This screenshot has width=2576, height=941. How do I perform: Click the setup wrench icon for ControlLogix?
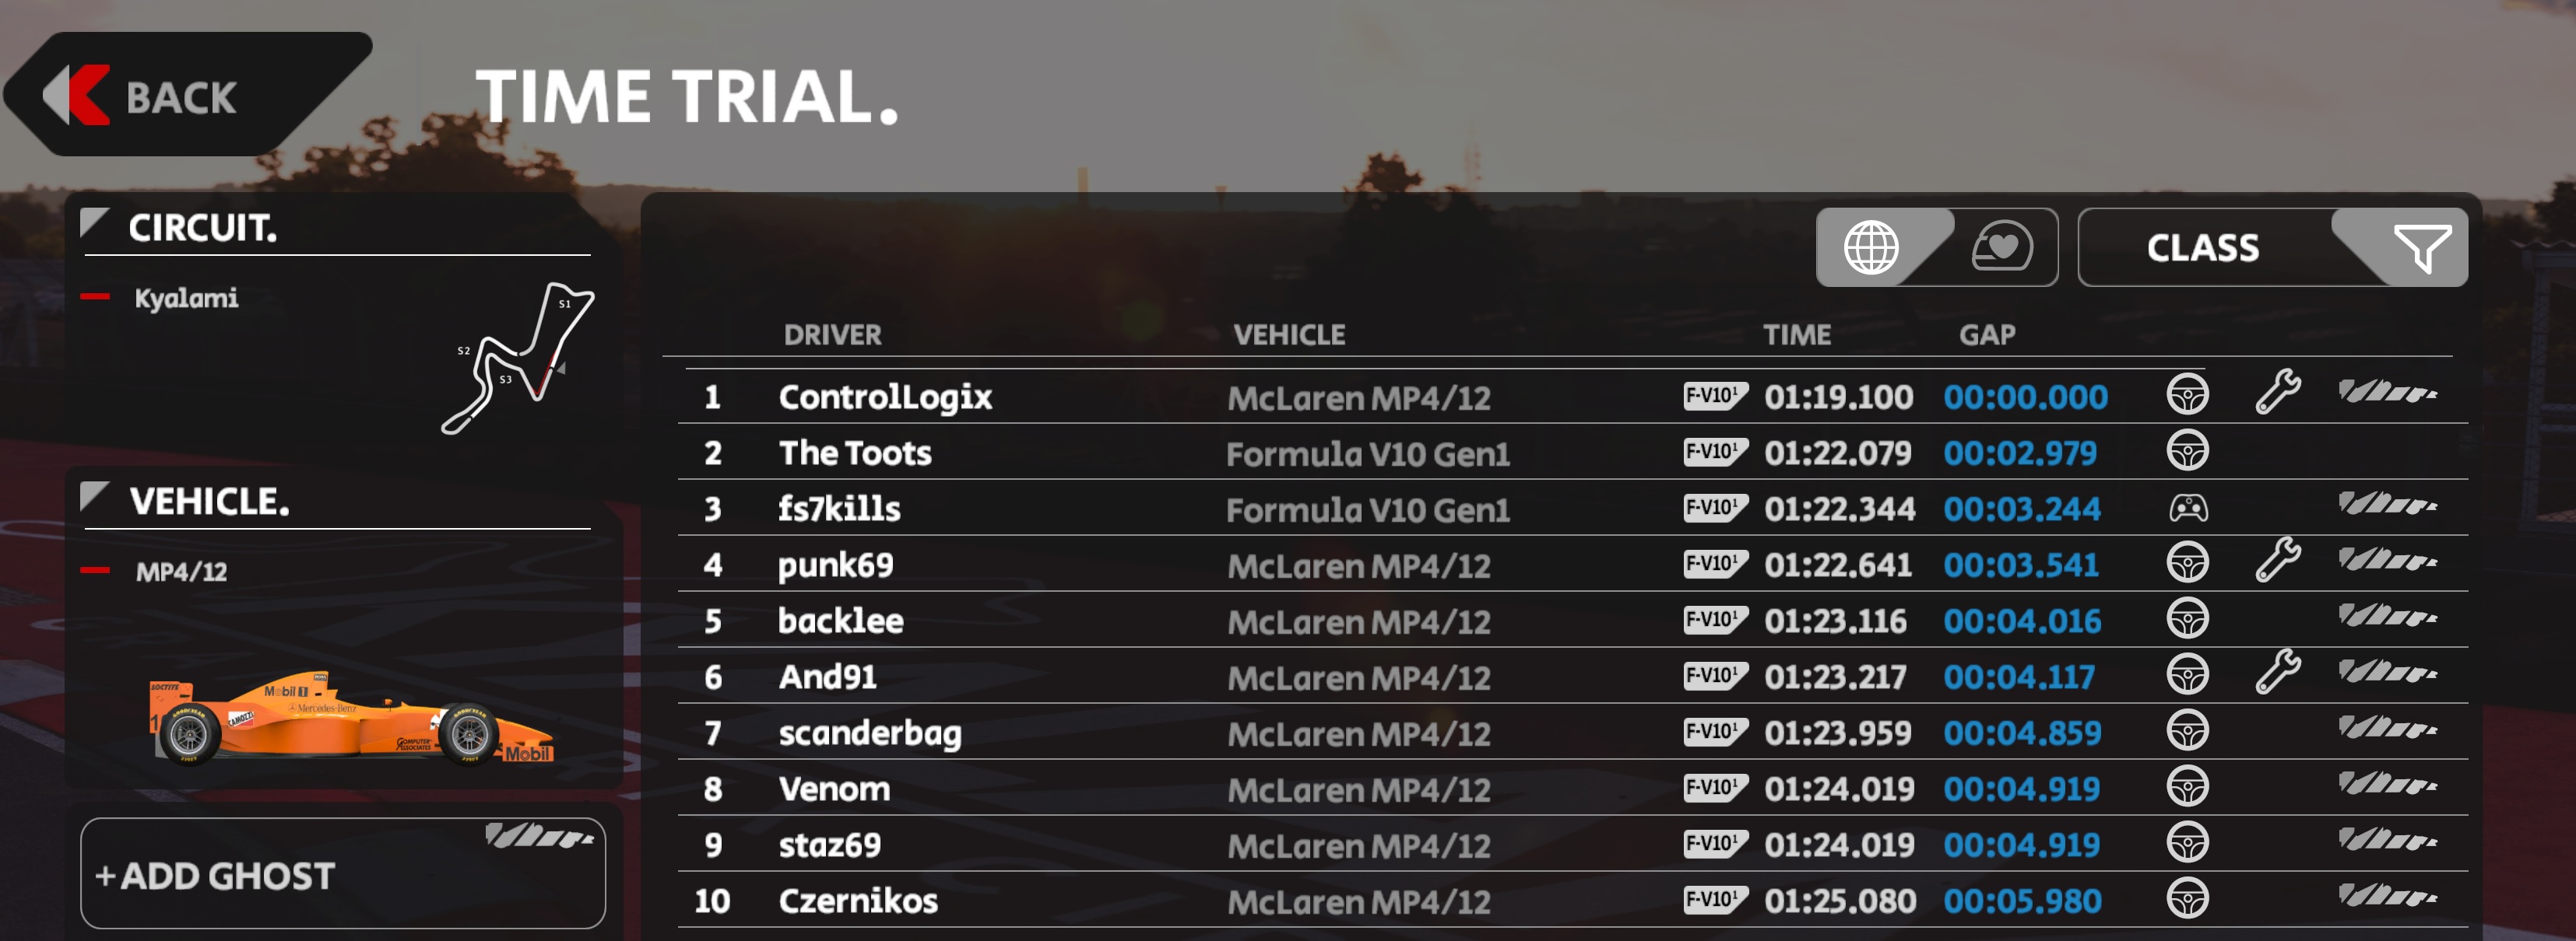pos(2277,392)
